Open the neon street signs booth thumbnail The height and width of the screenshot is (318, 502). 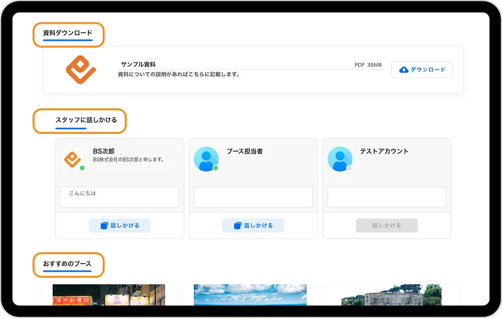coord(109,295)
